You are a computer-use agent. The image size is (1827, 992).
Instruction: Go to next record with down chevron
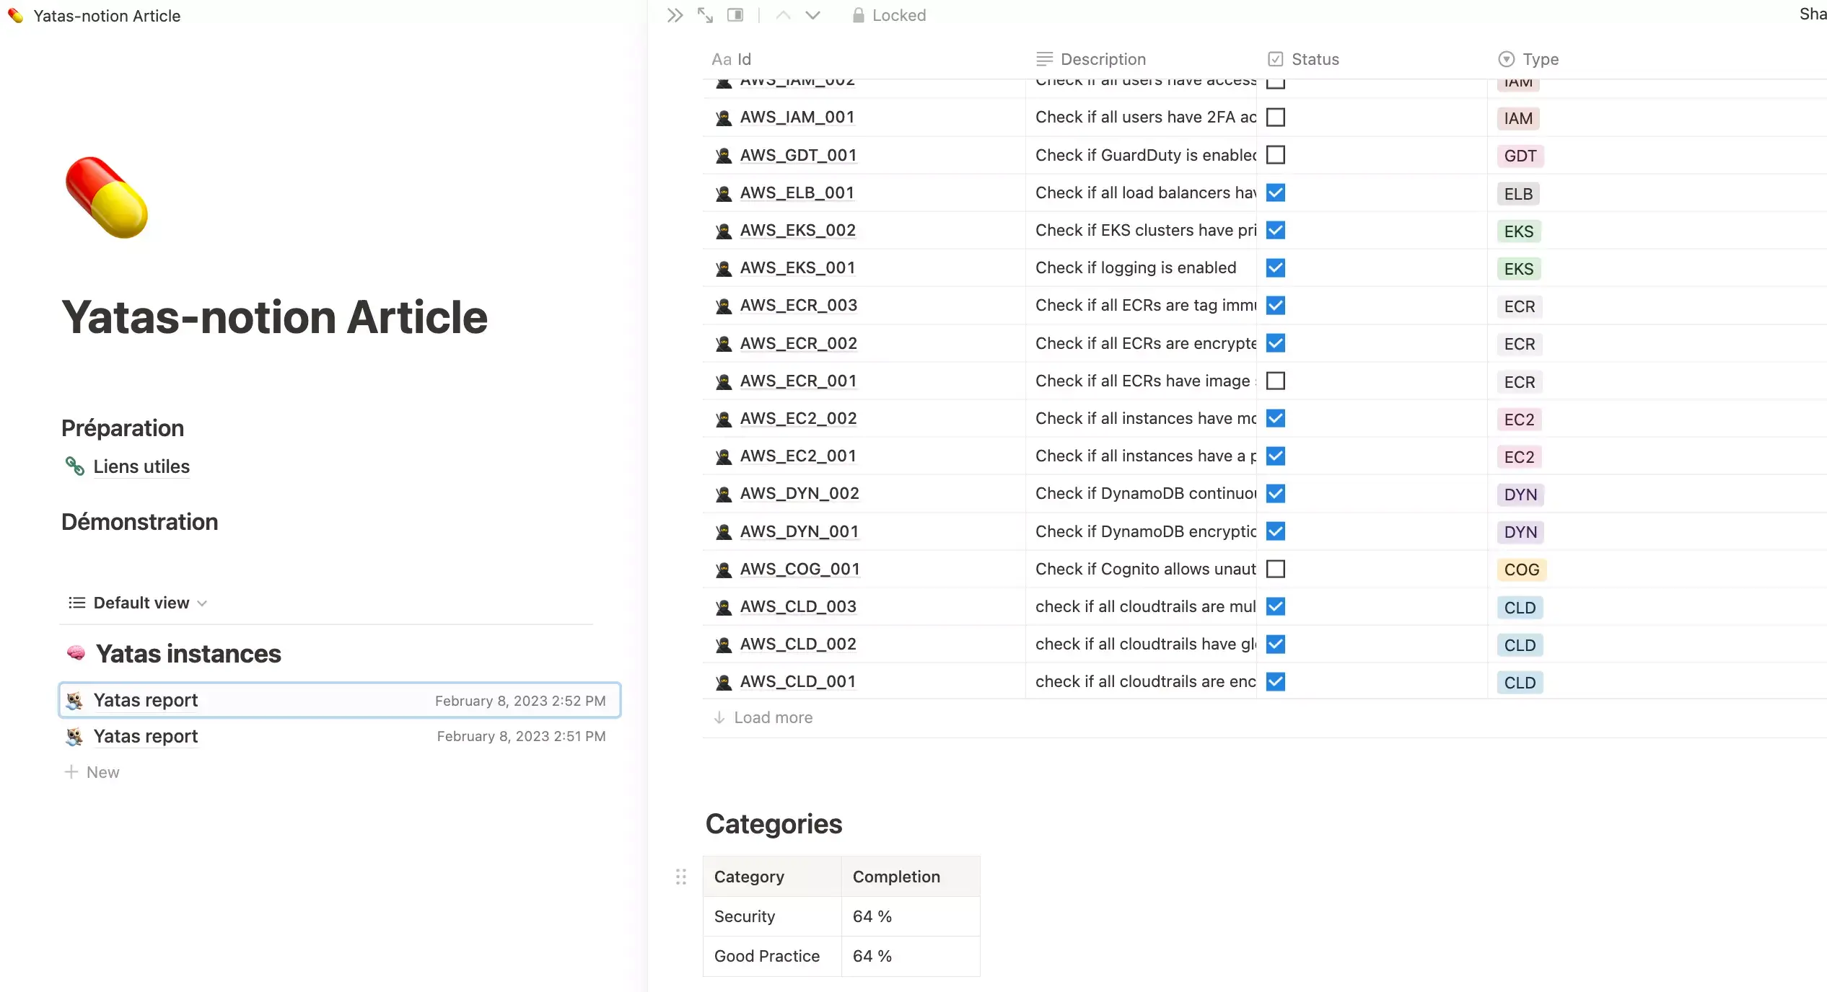(812, 15)
